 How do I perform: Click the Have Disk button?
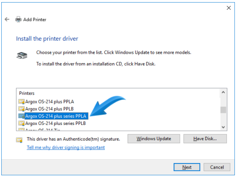coord(205,138)
